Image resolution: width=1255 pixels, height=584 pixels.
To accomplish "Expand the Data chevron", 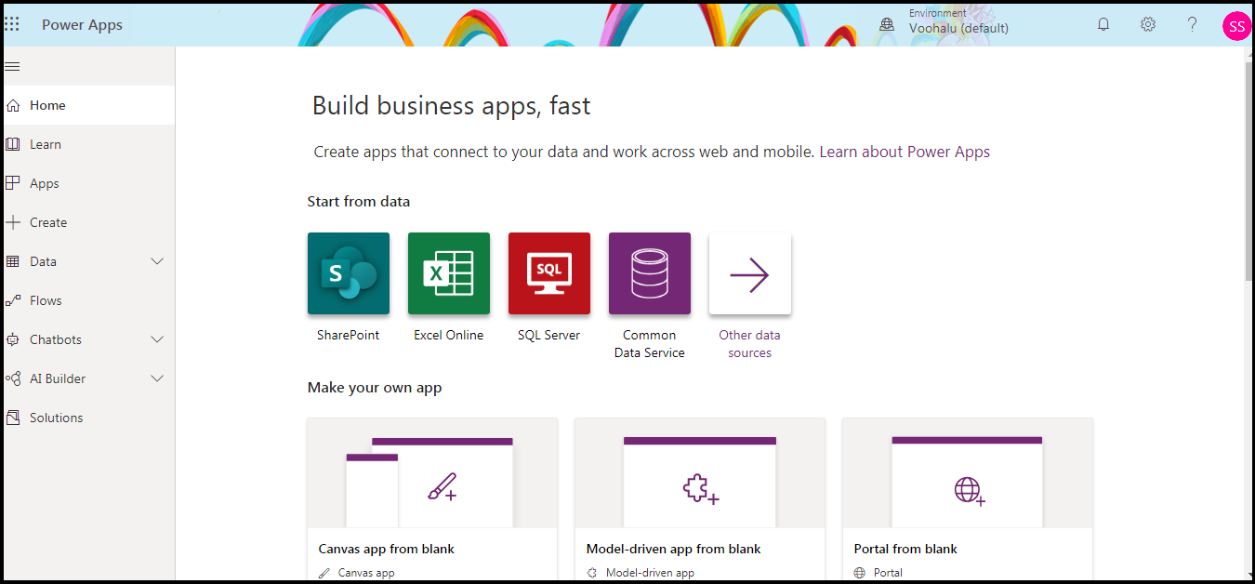I will [157, 261].
